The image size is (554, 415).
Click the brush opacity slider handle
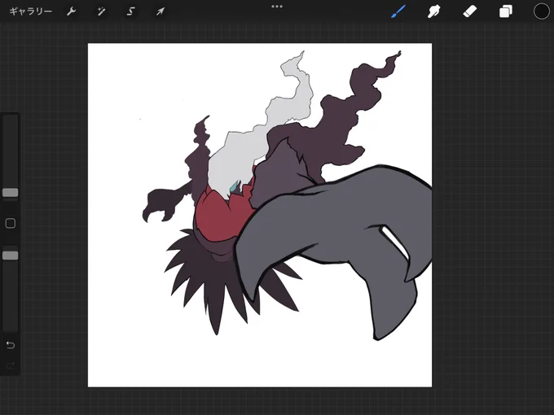coord(11,256)
